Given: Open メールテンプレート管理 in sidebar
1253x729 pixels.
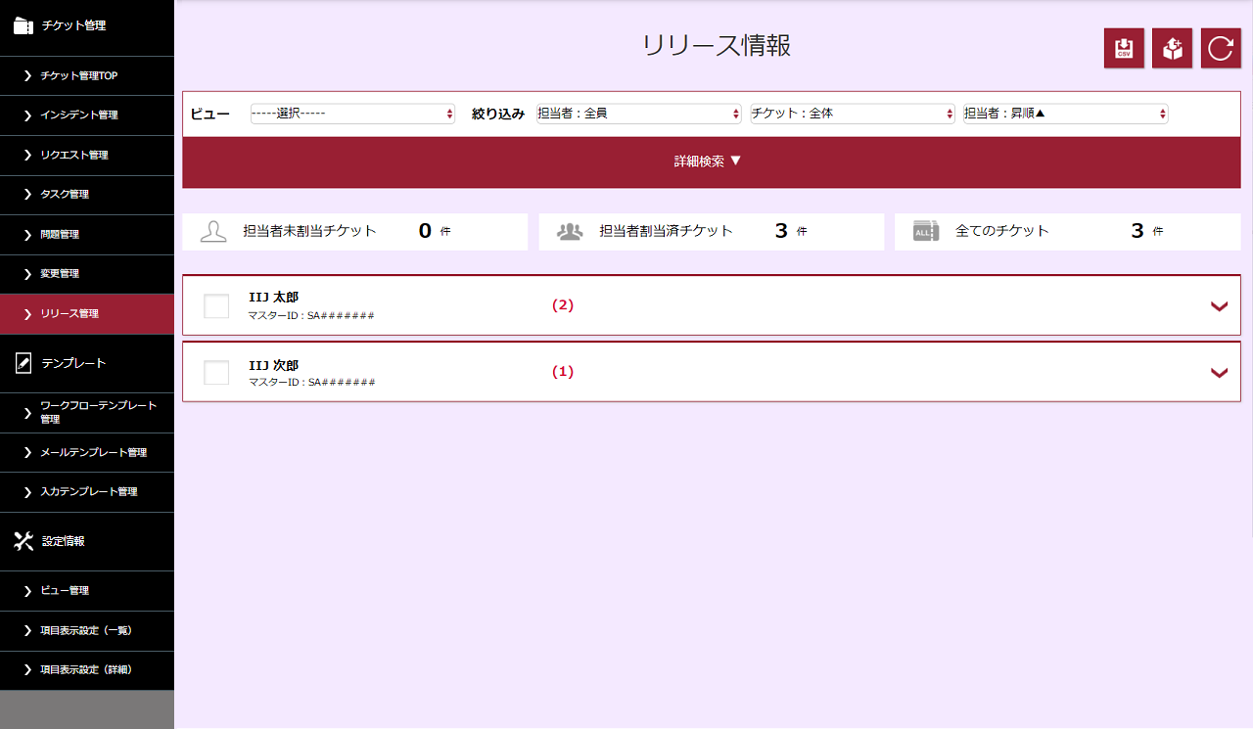Looking at the screenshot, I should (87, 452).
